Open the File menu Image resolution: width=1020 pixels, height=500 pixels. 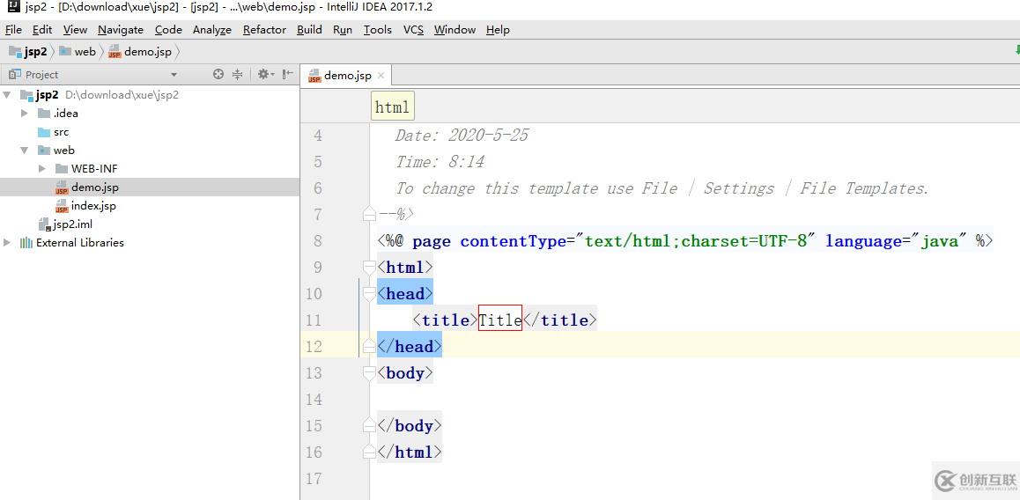pos(14,30)
